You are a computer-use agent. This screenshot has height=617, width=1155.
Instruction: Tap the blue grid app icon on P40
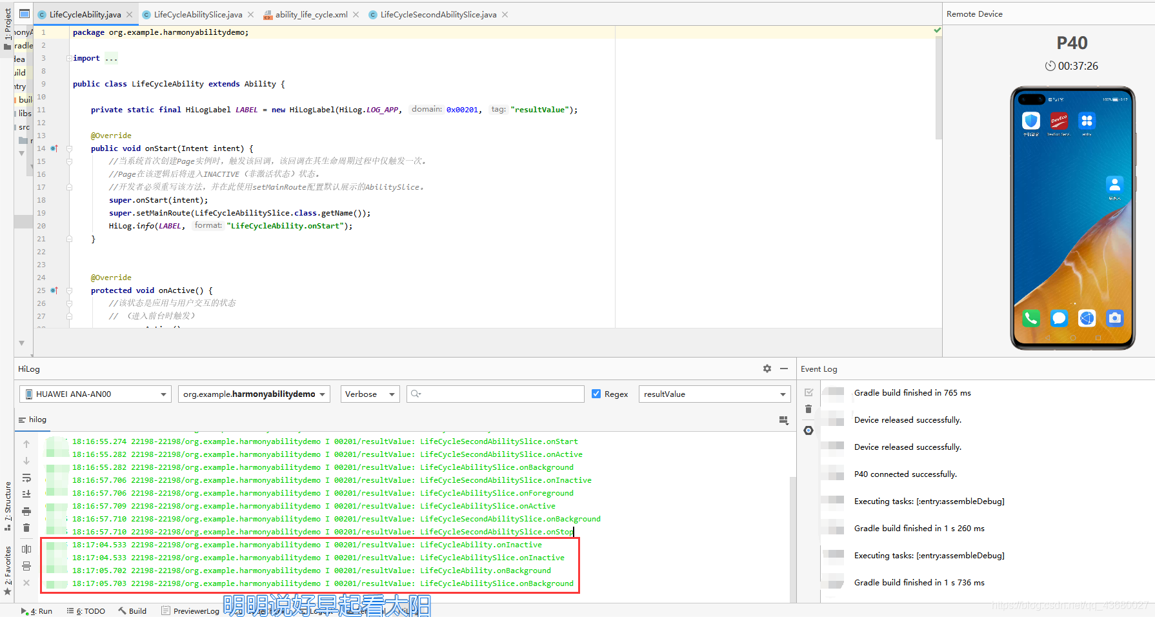coord(1087,121)
